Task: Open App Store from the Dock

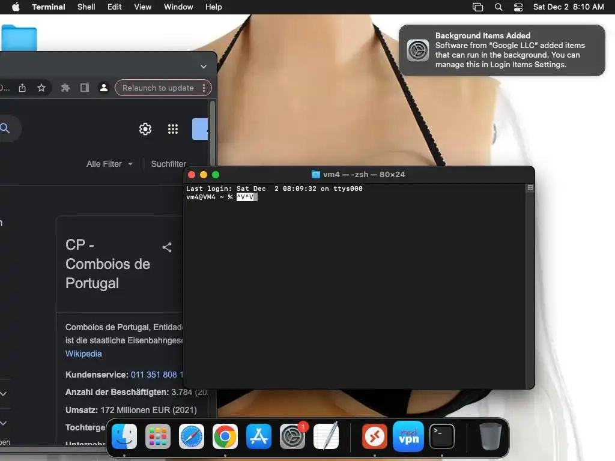Action: click(x=259, y=436)
